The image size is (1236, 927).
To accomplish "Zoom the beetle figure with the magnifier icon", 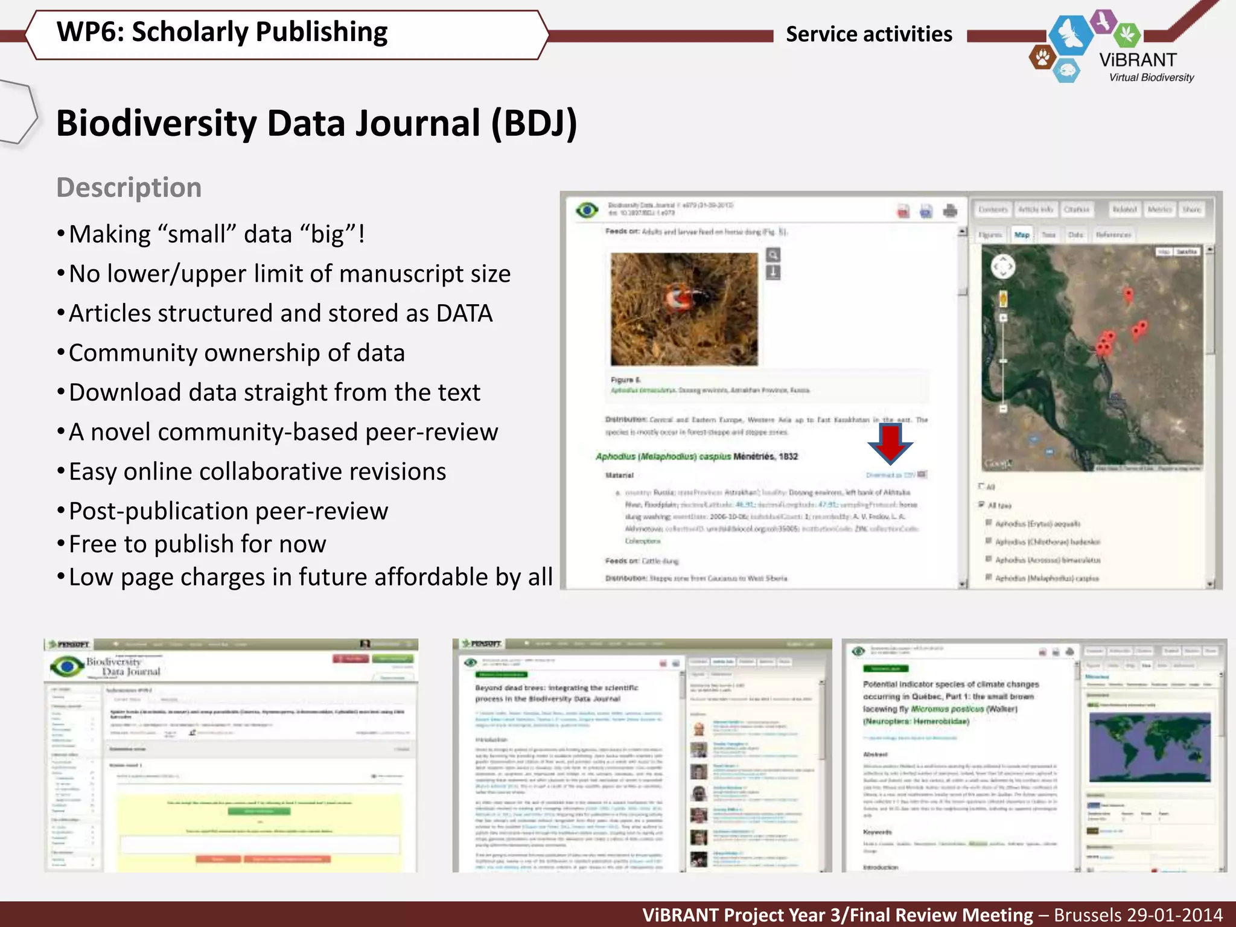I will [773, 255].
